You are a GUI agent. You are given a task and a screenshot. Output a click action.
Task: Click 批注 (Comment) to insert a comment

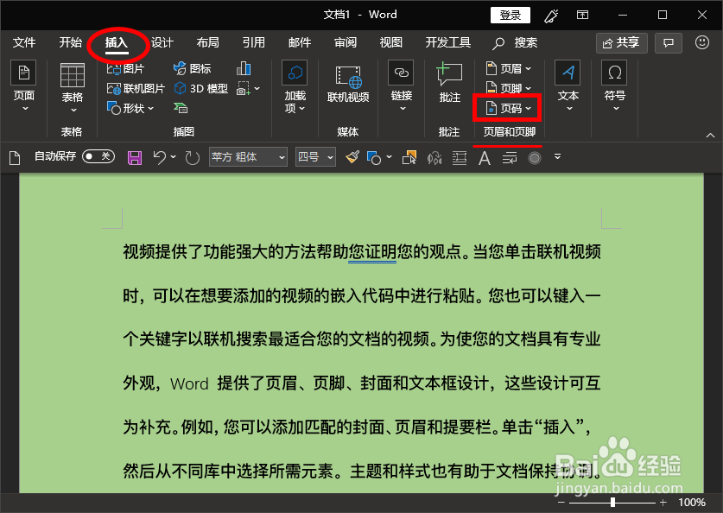pos(449,82)
